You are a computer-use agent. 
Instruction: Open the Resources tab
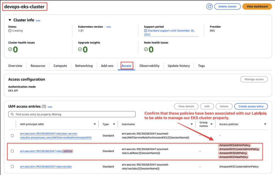38,66
